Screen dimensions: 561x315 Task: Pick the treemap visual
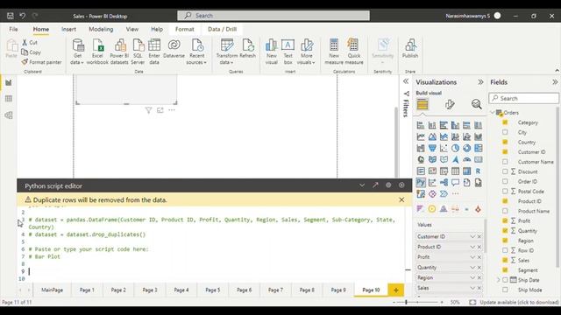pos(478,148)
